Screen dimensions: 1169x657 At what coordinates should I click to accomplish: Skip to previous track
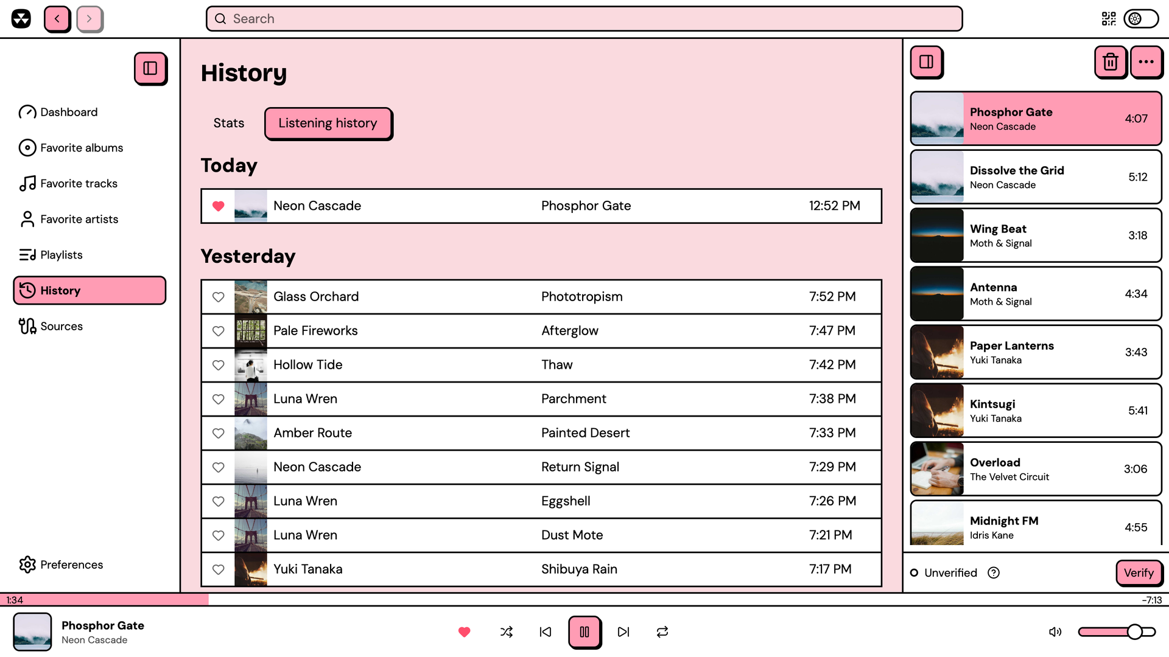point(546,632)
